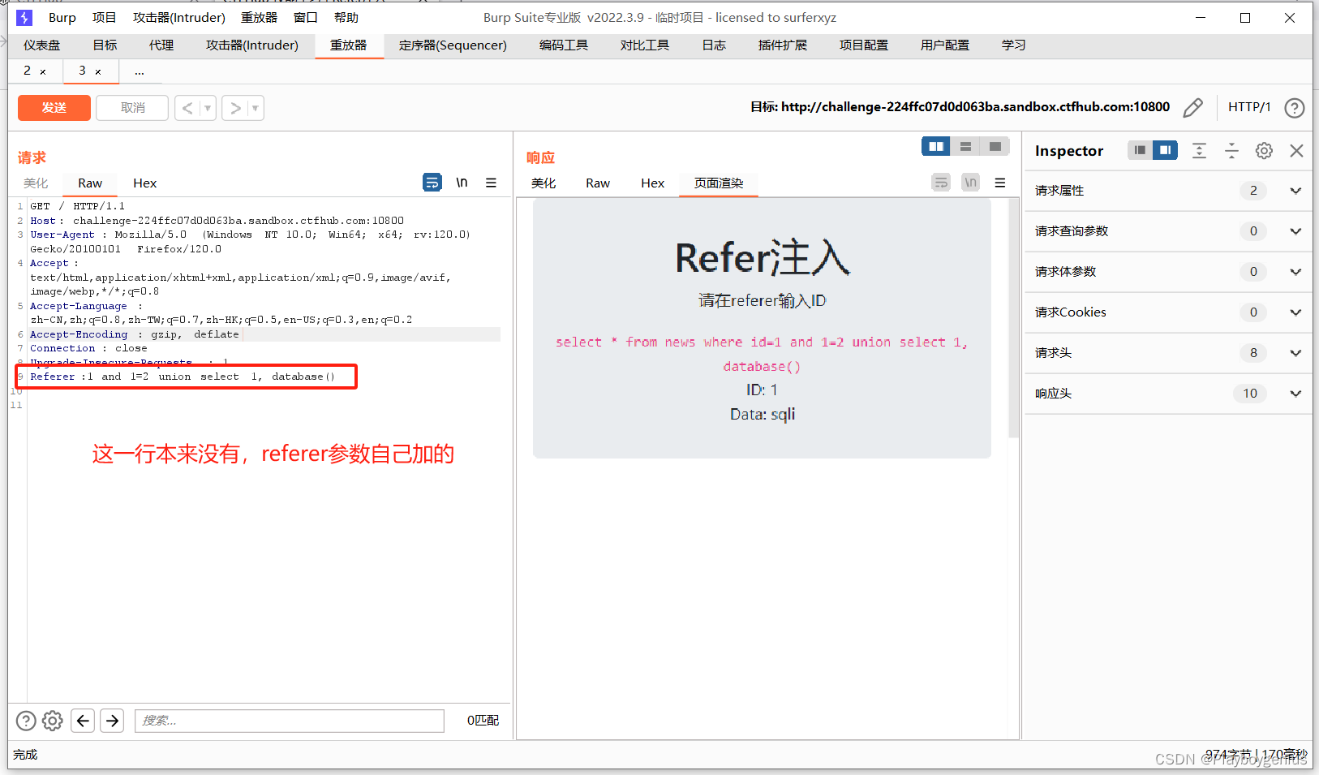Toggle word wrap icon in response pane

pyautogui.click(x=941, y=183)
